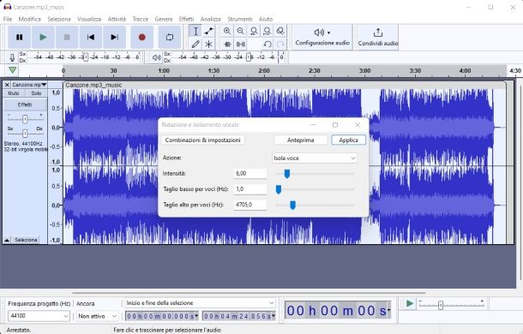Adjust the Taglio basso per voci slider
The image size is (523, 334).
279,189
